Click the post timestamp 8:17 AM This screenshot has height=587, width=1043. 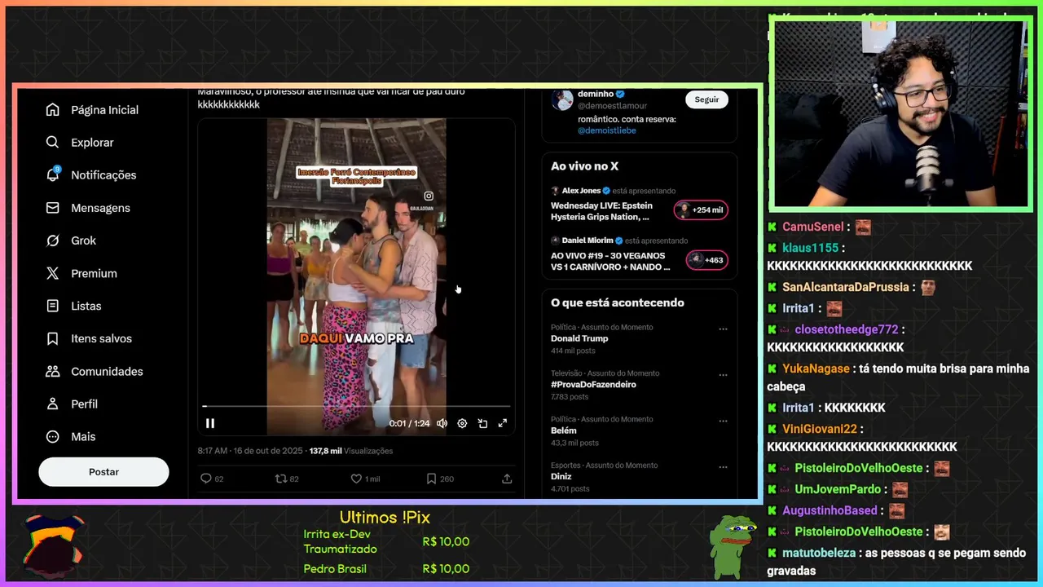coord(250,451)
